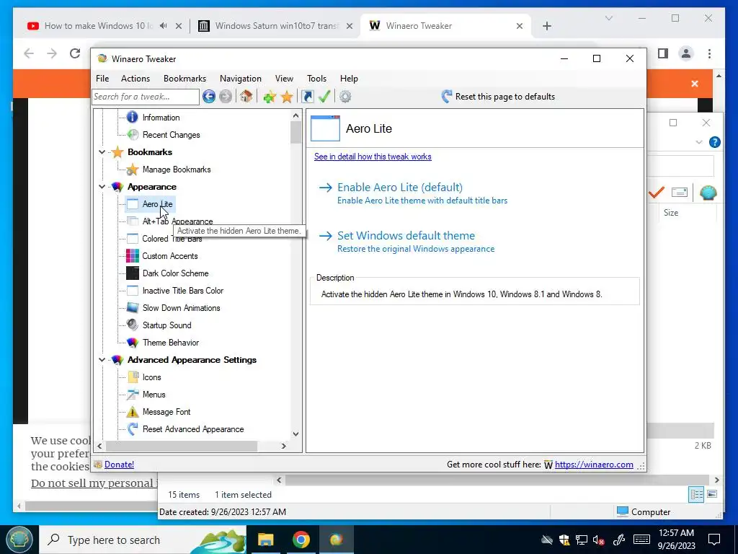738x554 pixels.
Task: Click the Recent Changes clock icon
Action: coord(133,135)
